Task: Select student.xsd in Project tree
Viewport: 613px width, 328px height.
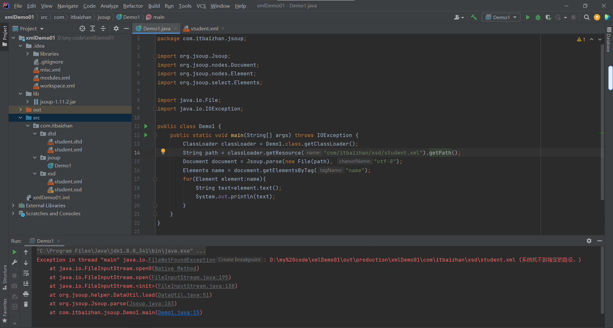Action: point(68,189)
